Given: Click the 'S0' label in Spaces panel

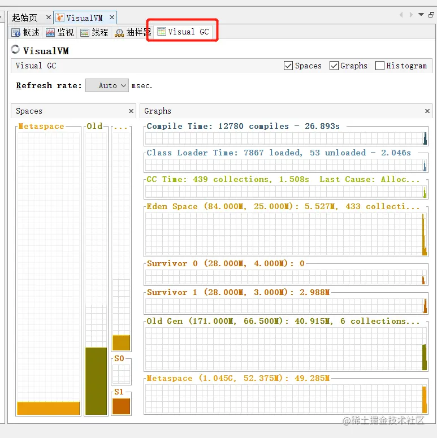Looking at the screenshot, I should (119, 358).
